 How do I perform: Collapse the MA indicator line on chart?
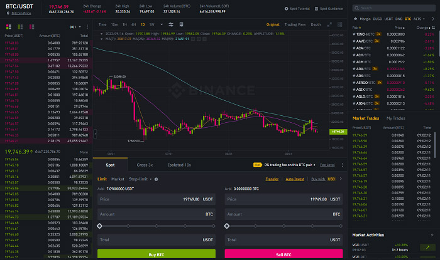point(101,39)
